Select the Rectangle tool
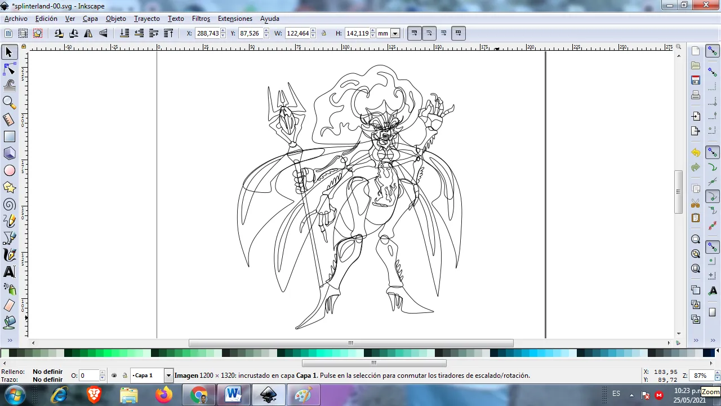The height and width of the screenshot is (406, 721). 9,136
